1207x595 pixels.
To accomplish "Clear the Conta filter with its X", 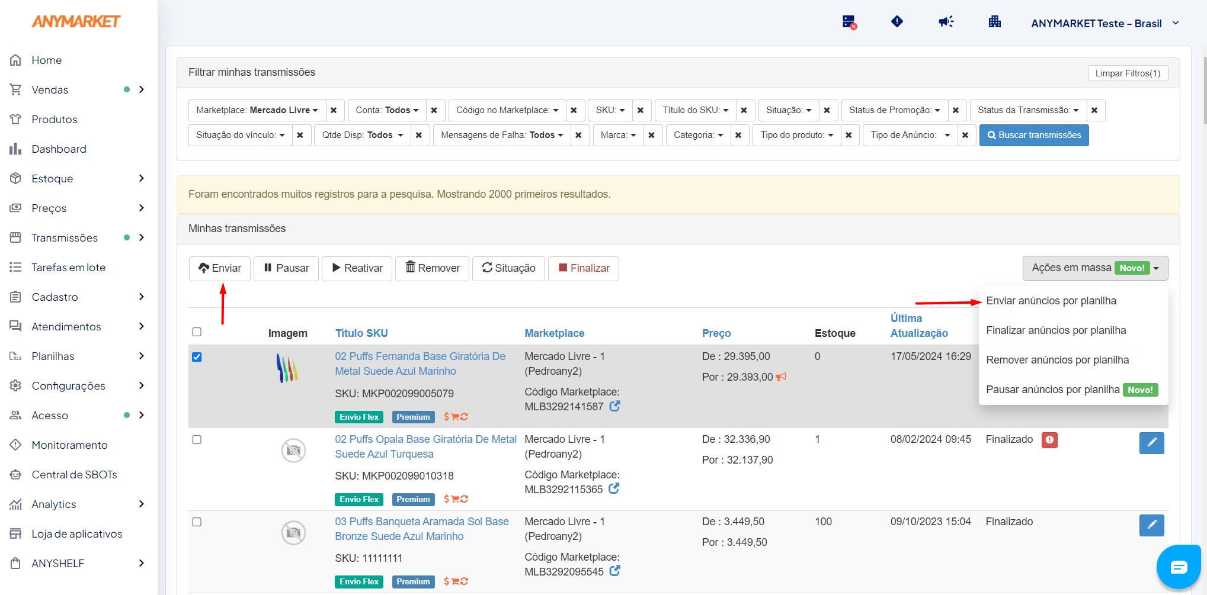I will point(434,110).
